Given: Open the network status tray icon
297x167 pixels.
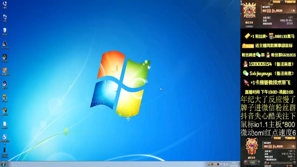Looking at the screenshot, I should (224, 164).
